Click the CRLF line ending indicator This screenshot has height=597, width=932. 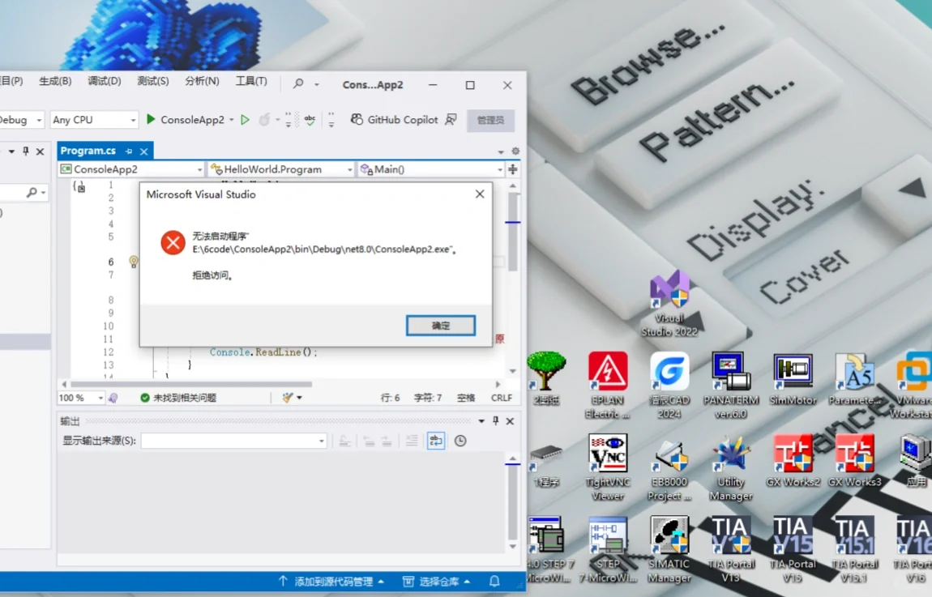tap(501, 398)
